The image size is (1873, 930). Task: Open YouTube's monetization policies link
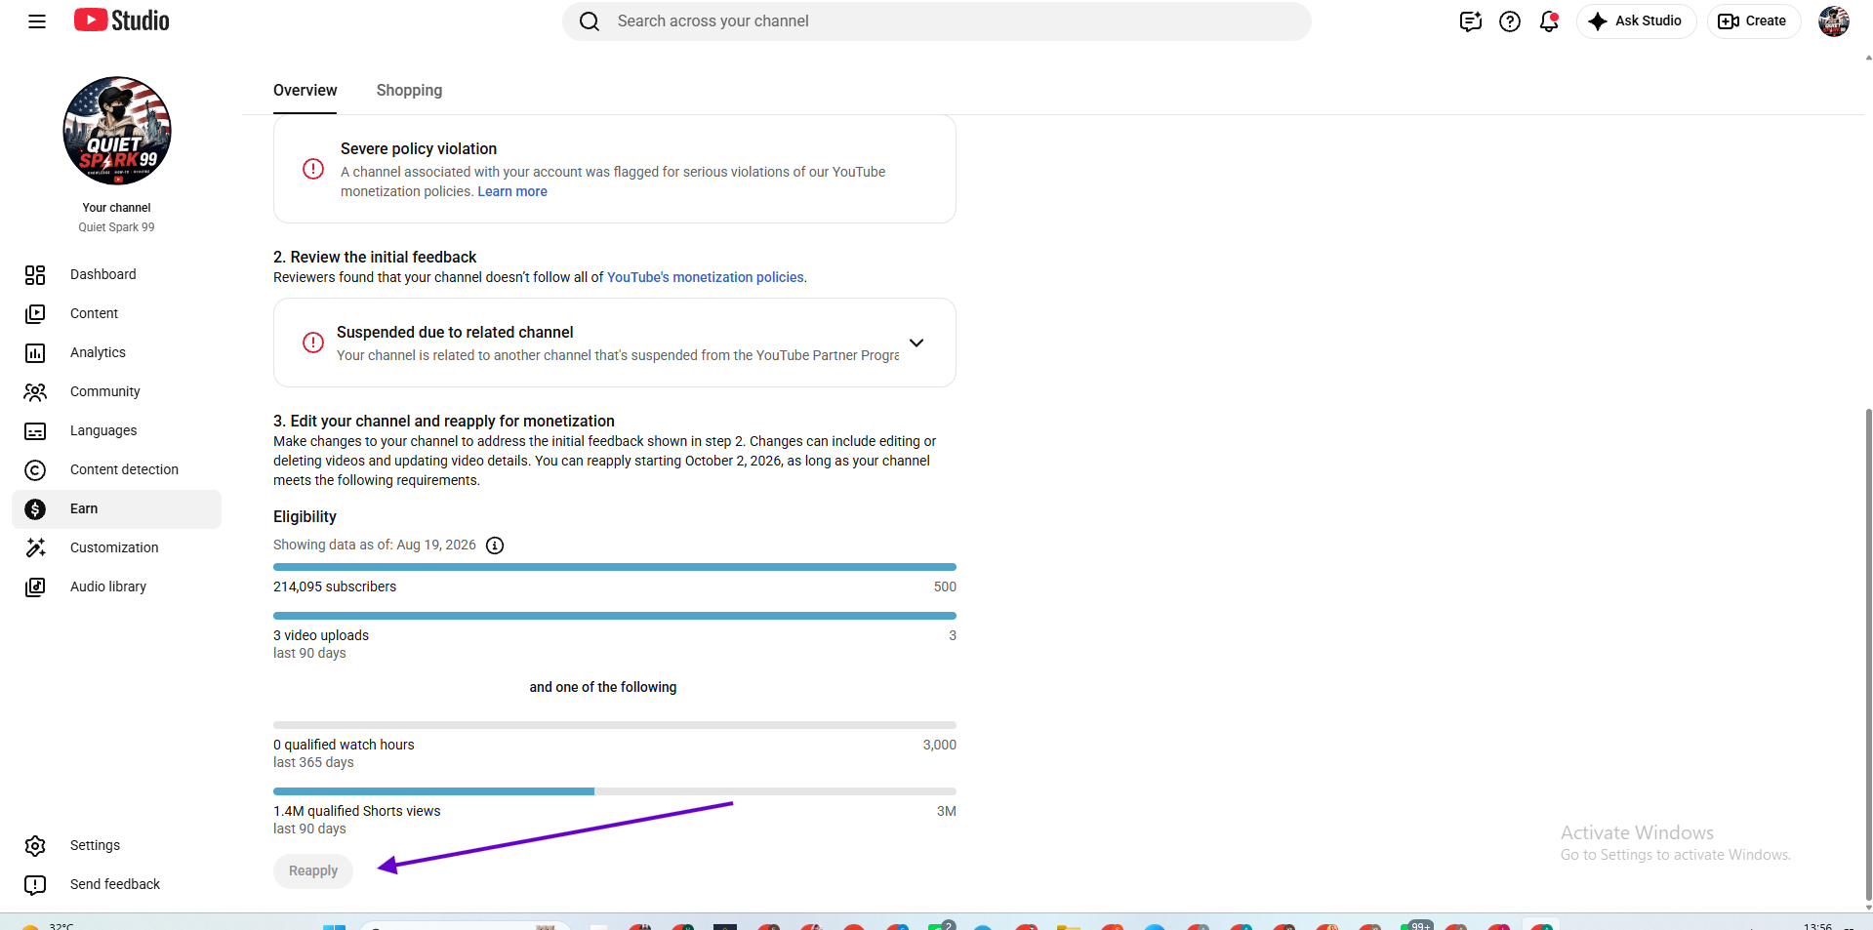click(x=706, y=278)
